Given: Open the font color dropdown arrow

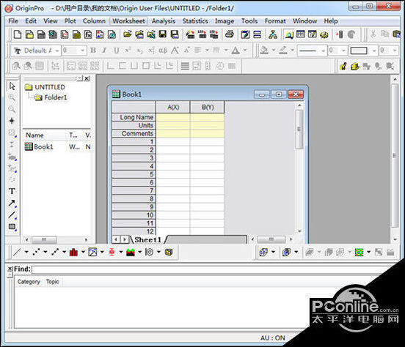Looking at the screenshot, I should [x=245, y=51].
